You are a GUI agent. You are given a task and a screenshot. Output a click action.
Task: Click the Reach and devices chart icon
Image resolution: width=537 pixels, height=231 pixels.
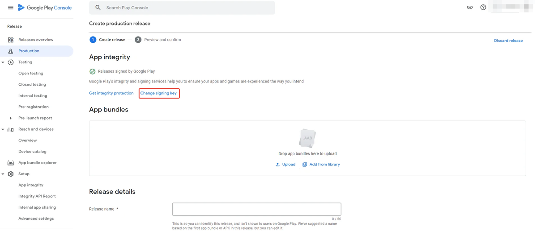point(11,129)
